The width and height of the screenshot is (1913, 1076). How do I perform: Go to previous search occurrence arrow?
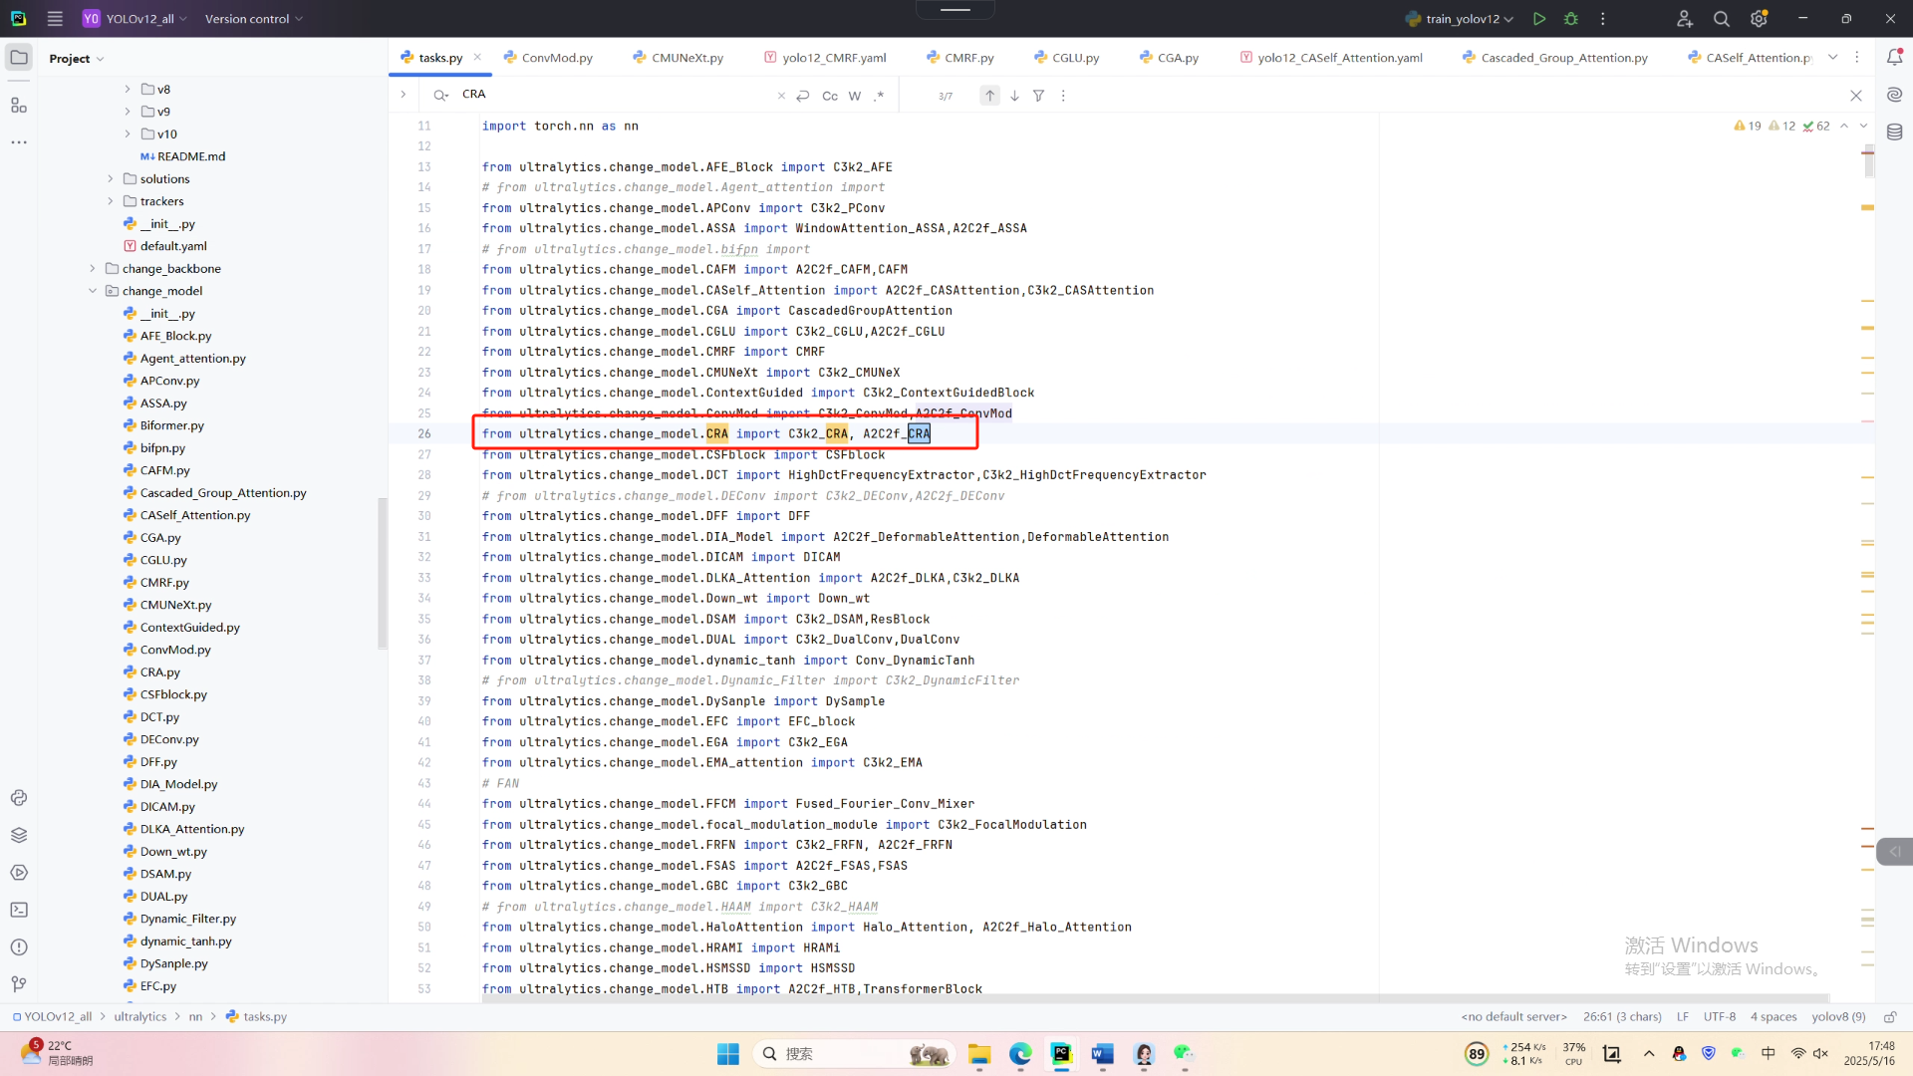coord(989,96)
